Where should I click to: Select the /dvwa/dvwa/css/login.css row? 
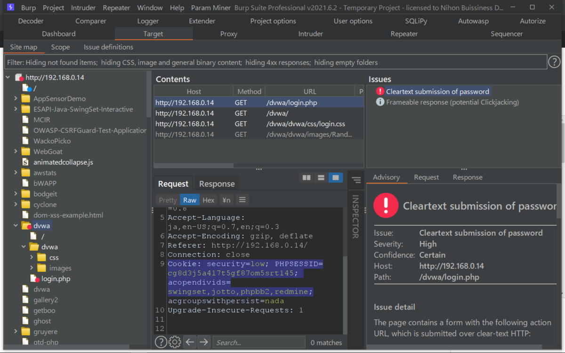(x=259, y=124)
